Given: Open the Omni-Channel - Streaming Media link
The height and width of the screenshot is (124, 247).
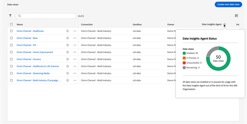Looking at the screenshot, I should pos(33,73).
